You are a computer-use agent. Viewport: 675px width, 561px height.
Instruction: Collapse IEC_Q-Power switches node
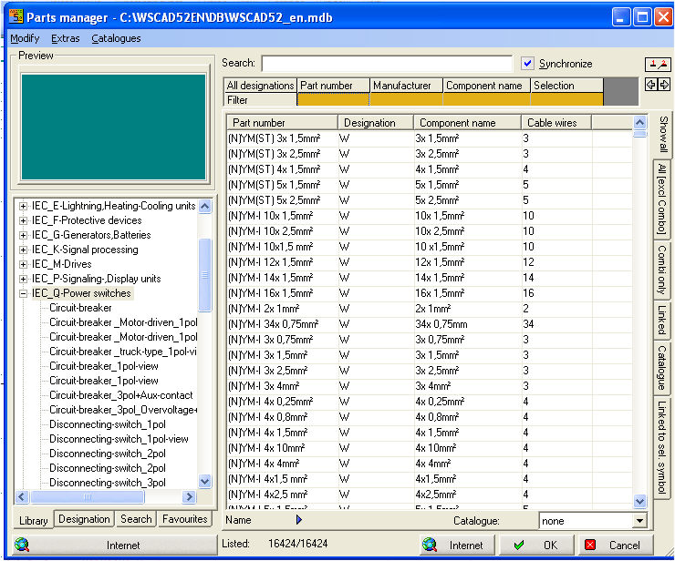click(23, 293)
